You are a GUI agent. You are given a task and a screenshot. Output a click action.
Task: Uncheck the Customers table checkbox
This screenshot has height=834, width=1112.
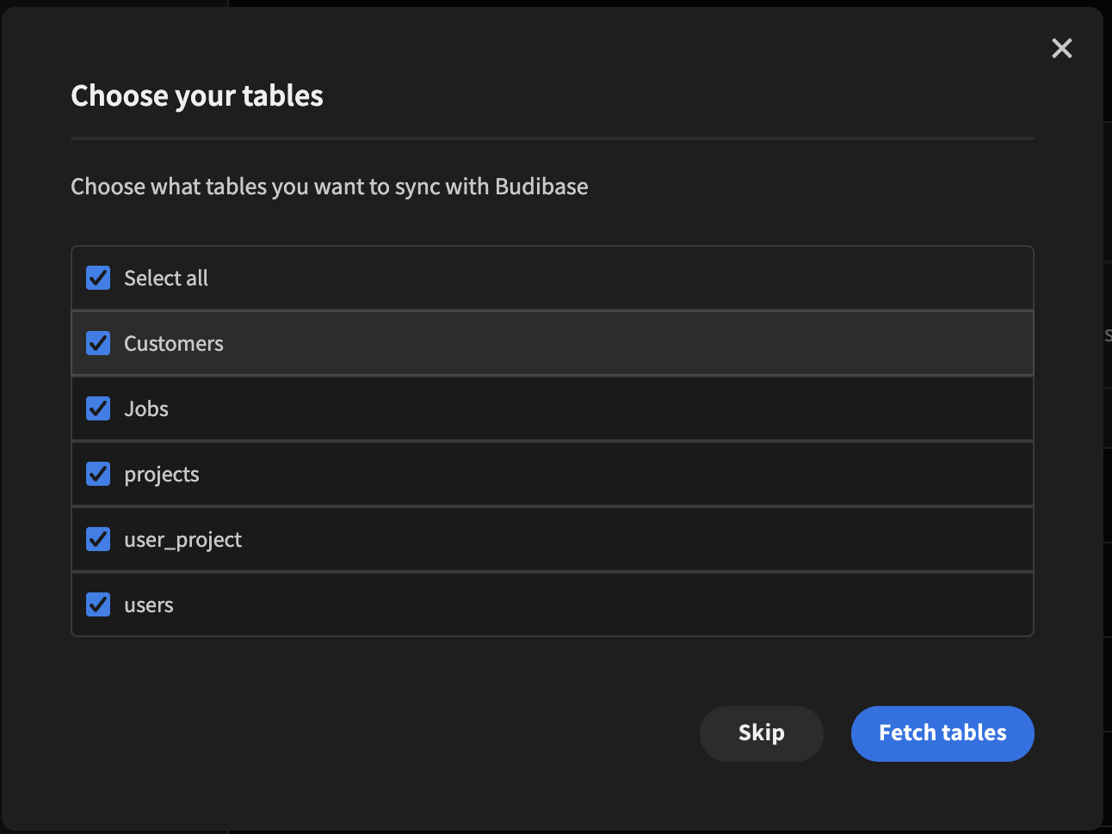point(97,343)
